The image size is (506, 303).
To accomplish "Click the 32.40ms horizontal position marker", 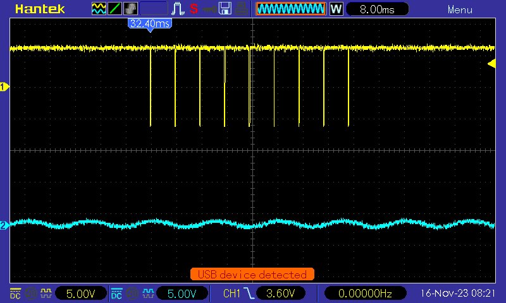I will click(x=150, y=25).
